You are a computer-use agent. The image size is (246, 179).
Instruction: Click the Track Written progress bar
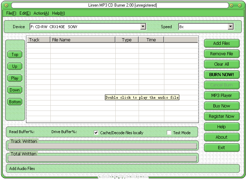(x=102, y=146)
